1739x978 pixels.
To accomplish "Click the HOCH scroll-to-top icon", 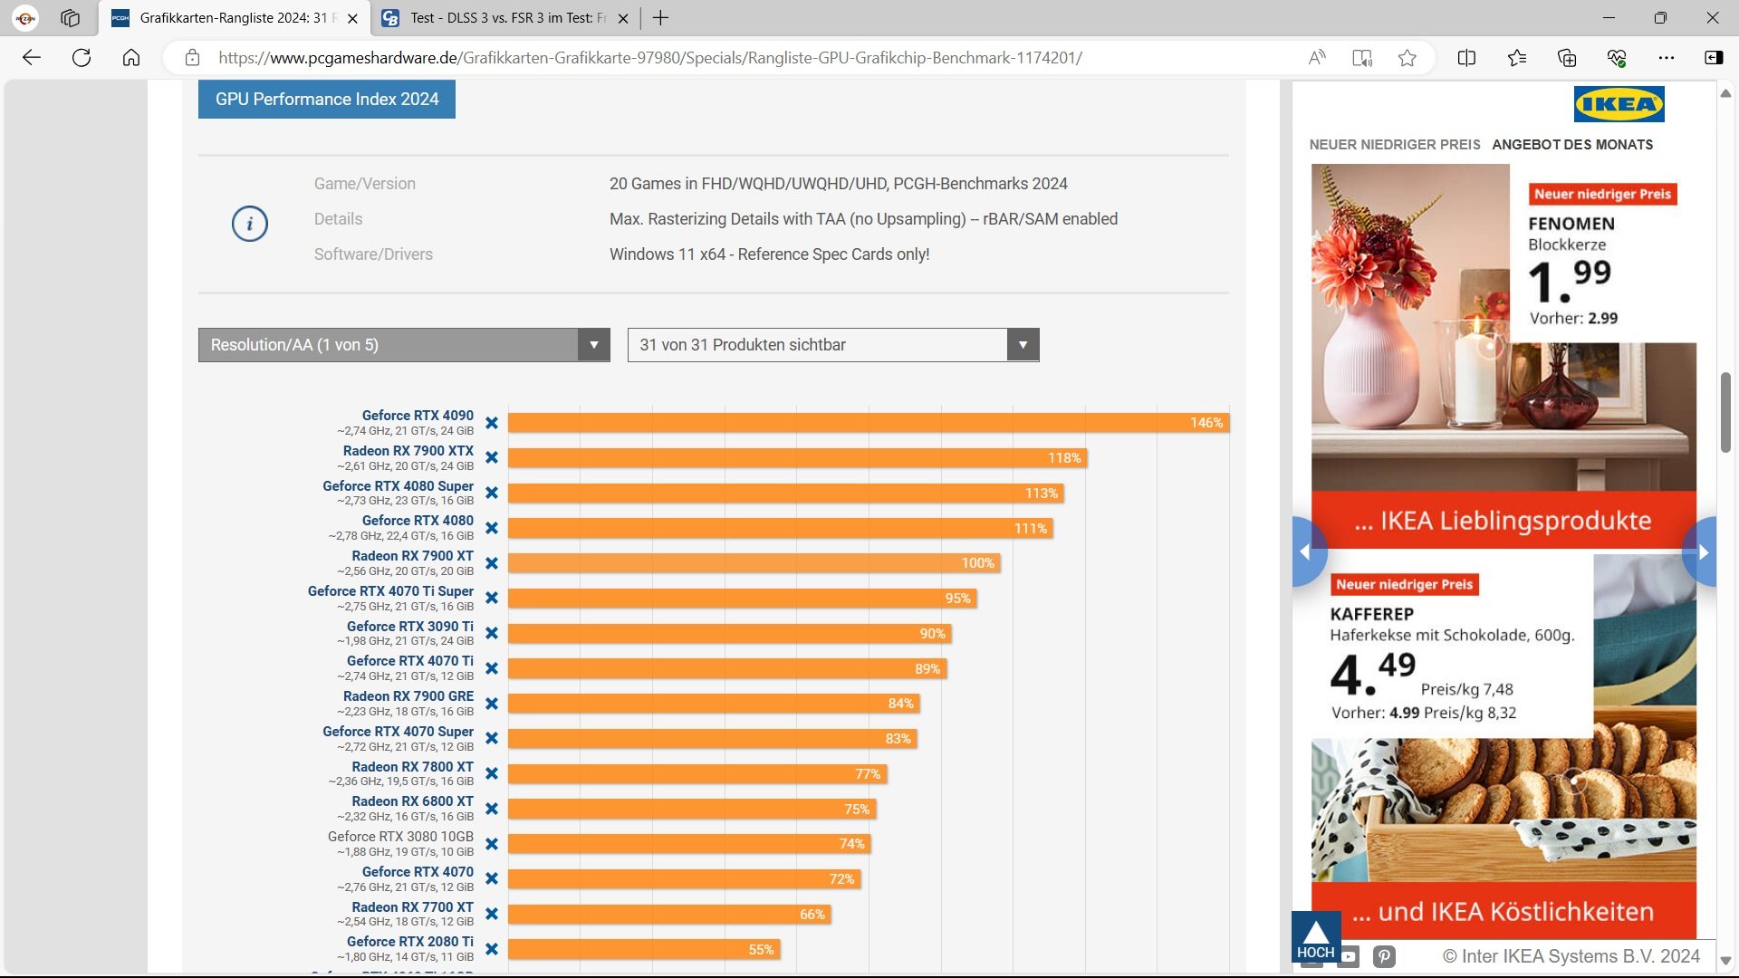I will tap(1315, 936).
